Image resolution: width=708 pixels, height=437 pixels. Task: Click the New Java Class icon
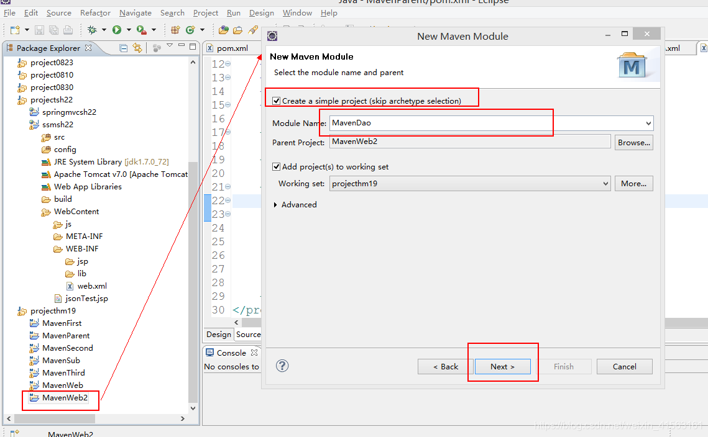click(190, 30)
